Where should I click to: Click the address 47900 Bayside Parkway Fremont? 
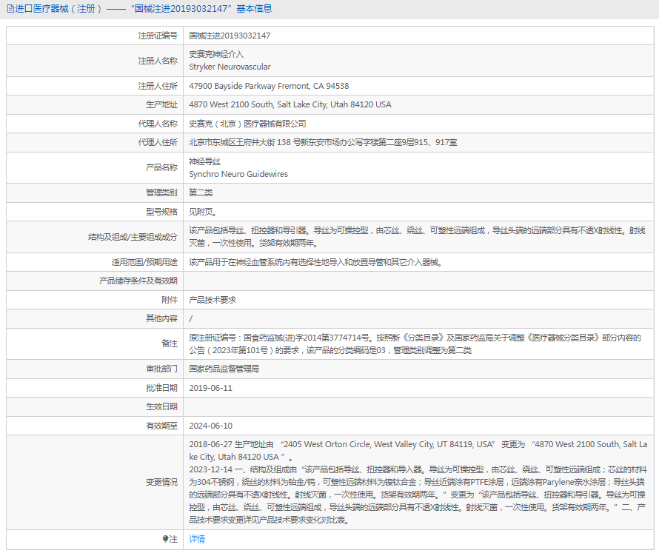(269, 86)
